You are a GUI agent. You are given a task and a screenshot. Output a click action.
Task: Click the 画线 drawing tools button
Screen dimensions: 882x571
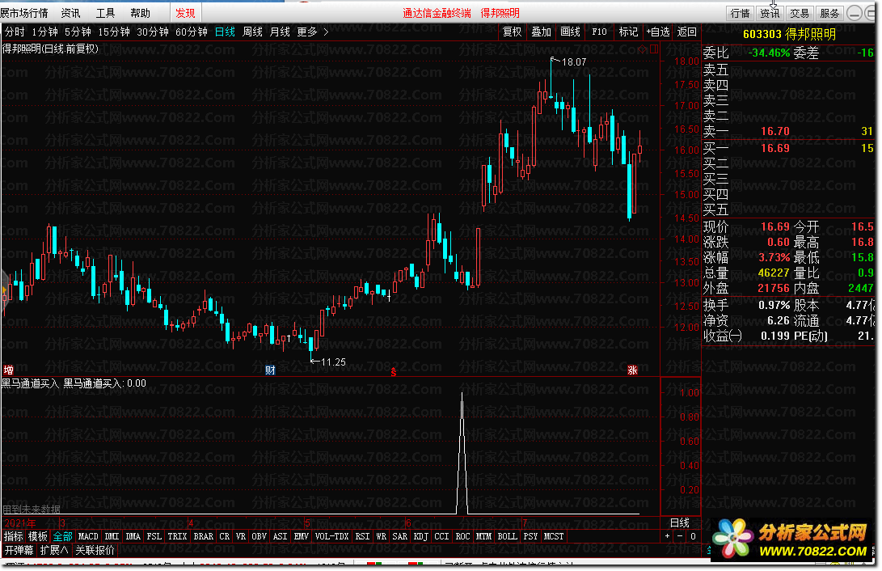click(570, 32)
